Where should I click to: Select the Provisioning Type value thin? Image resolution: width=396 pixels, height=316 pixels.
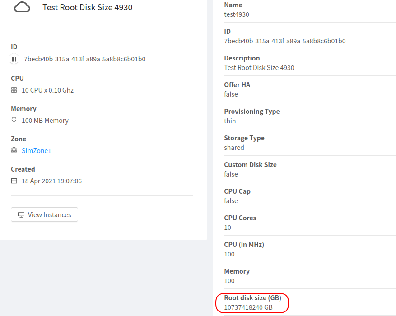click(230, 121)
